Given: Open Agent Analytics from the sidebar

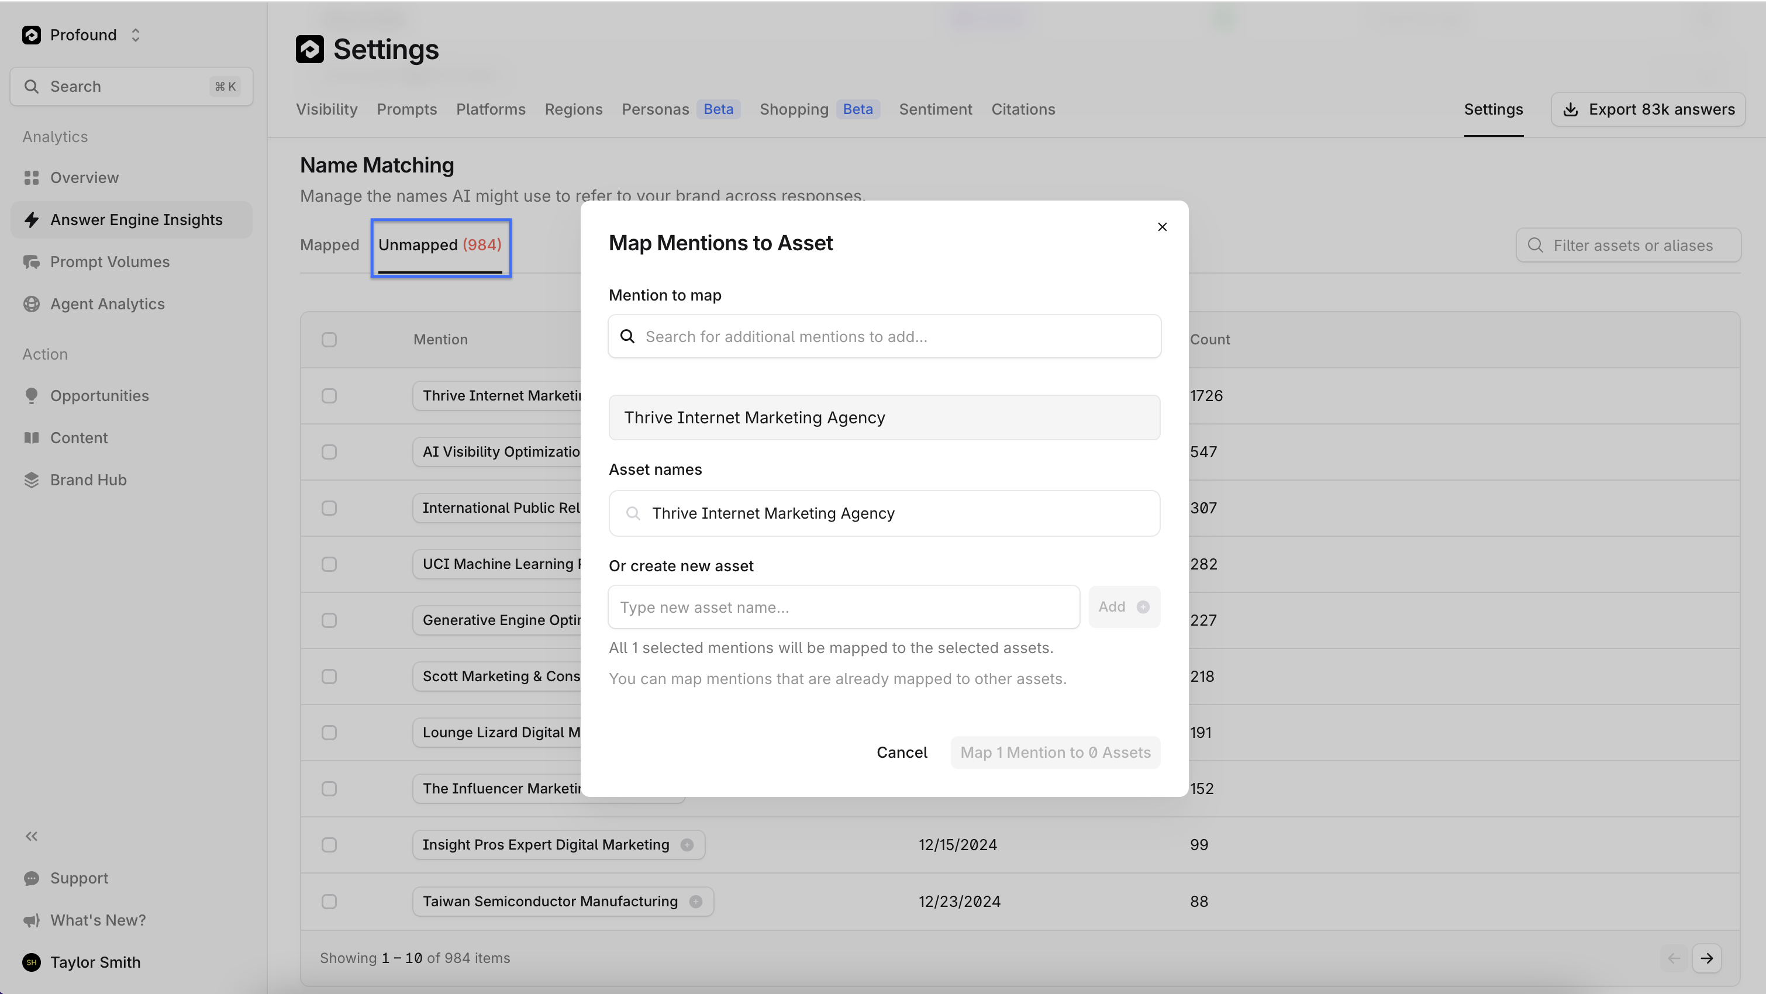Looking at the screenshot, I should [108, 303].
